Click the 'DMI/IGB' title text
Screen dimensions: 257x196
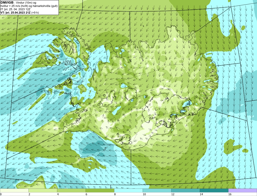pyautogui.click(x=7, y=3)
